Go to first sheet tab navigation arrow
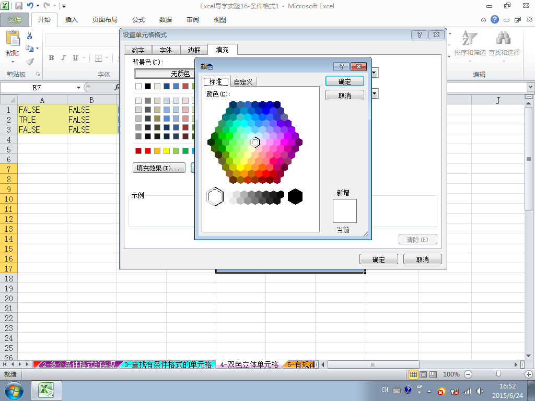Image resolution: width=535 pixels, height=401 pixels. pyautogui.click(x=5, y=364)
